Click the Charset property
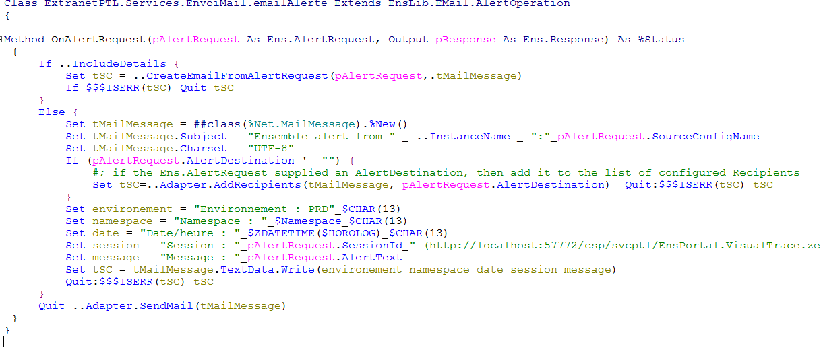Screen dimensions: 821x360 pyautogui.click(x=203, y=149)
